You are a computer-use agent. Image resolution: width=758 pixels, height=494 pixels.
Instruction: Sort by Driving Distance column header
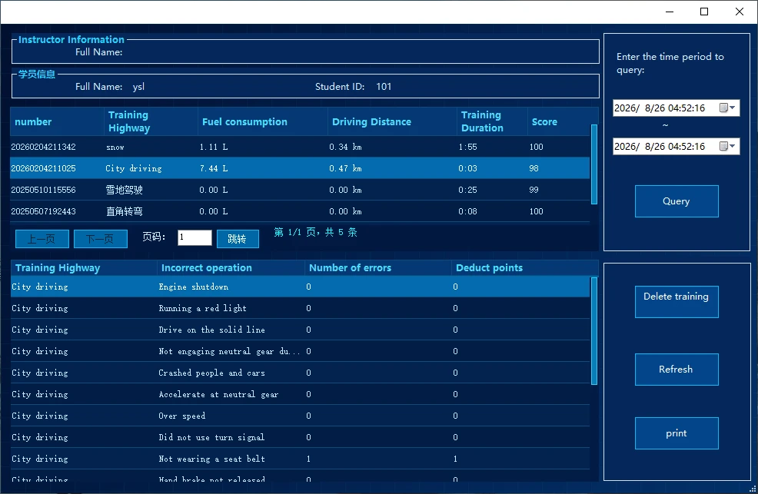pos(392,121)
